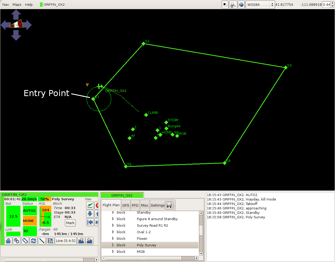Expand the Survey Road R1 R2 block
This screenshot has width=335, height=262.
[x=113, y=225]
